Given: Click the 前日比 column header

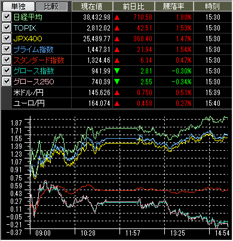Looking at the screenshot, I should tap(134, 7).
